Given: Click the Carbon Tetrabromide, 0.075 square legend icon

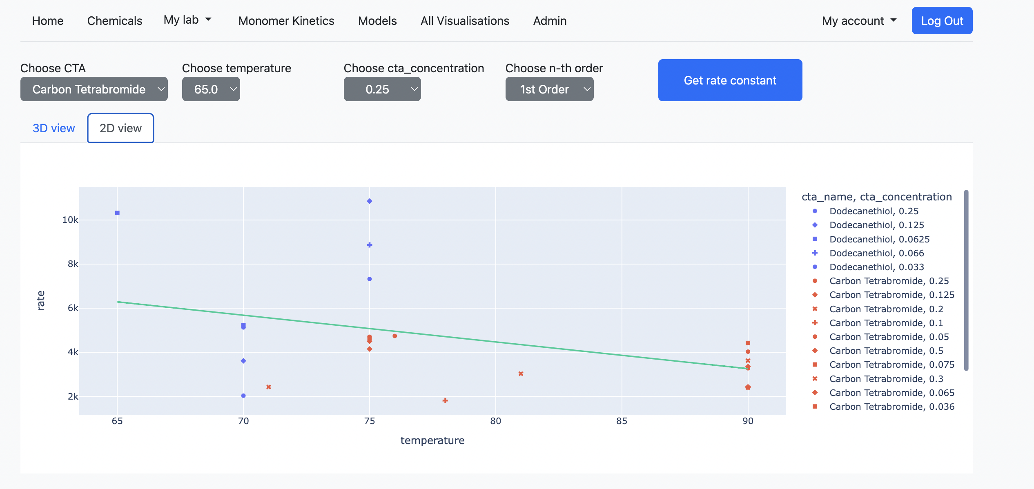Looking at the screenshot, I should point(815,364).
